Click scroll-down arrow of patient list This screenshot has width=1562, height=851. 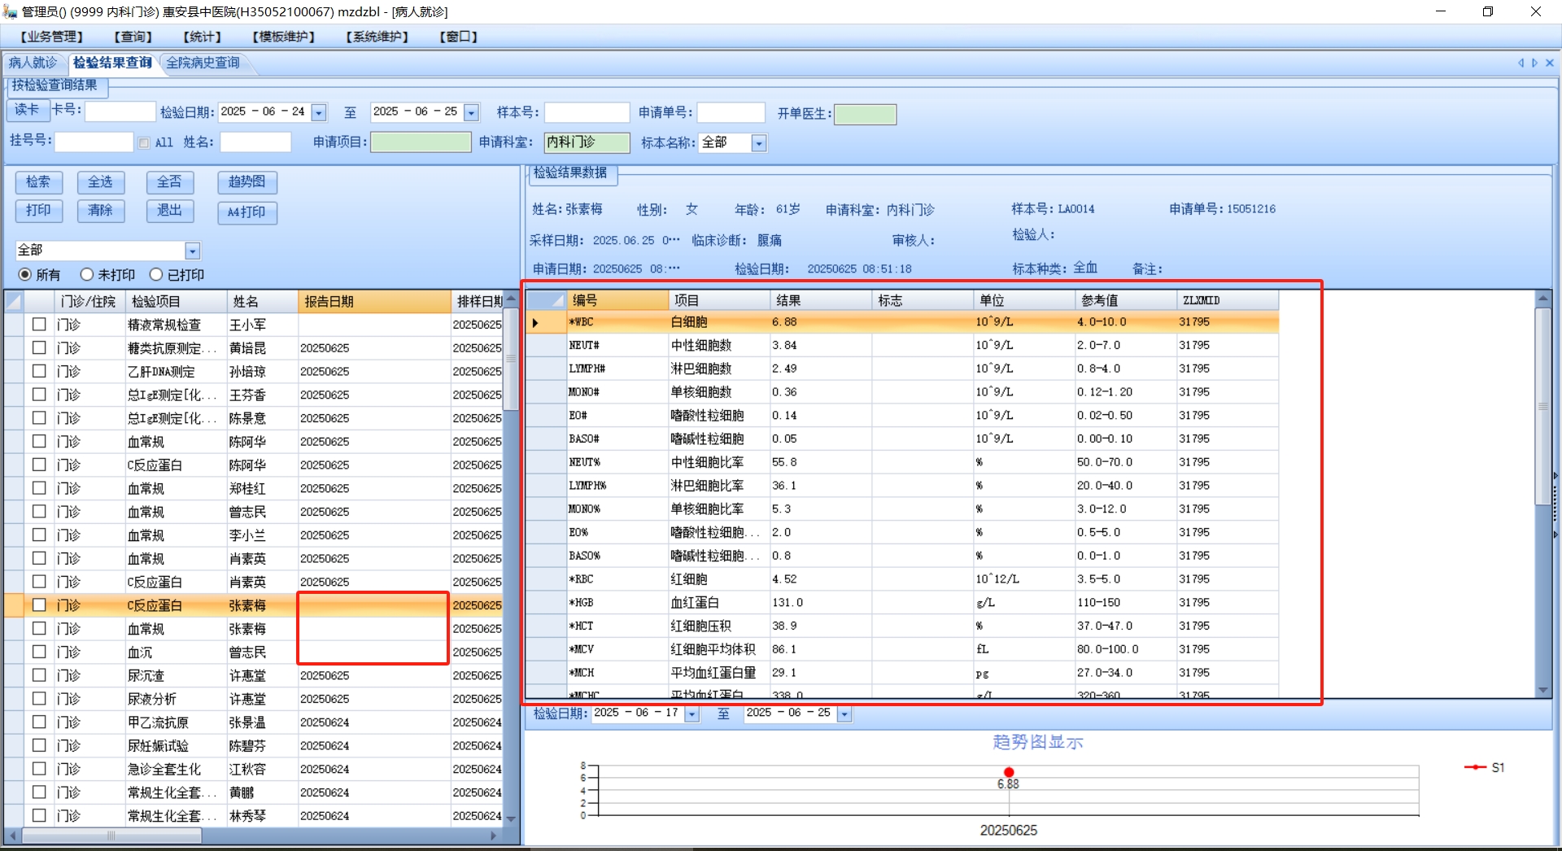coord(511,818)
